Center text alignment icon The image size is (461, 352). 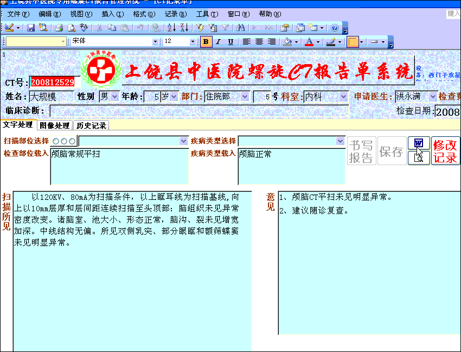coord(259,42)
